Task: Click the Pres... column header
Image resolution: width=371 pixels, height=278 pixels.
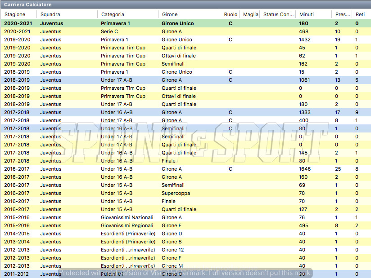Action: coord(343,14)
